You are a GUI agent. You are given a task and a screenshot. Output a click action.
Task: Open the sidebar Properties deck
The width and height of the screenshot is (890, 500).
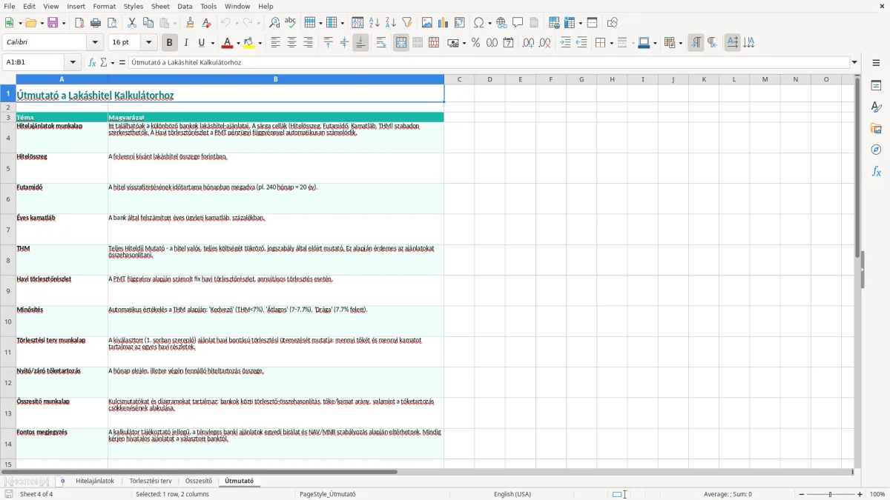click(x=876, y=85)
